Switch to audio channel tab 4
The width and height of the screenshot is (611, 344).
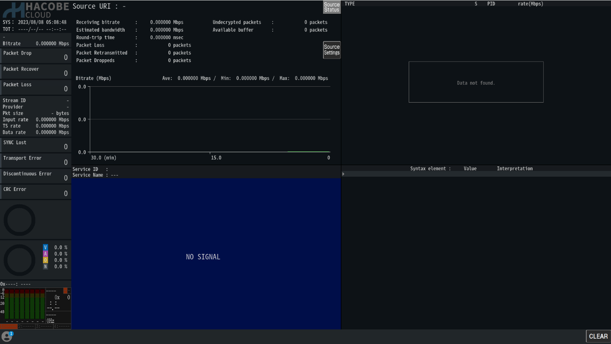(x=62, y=326)
